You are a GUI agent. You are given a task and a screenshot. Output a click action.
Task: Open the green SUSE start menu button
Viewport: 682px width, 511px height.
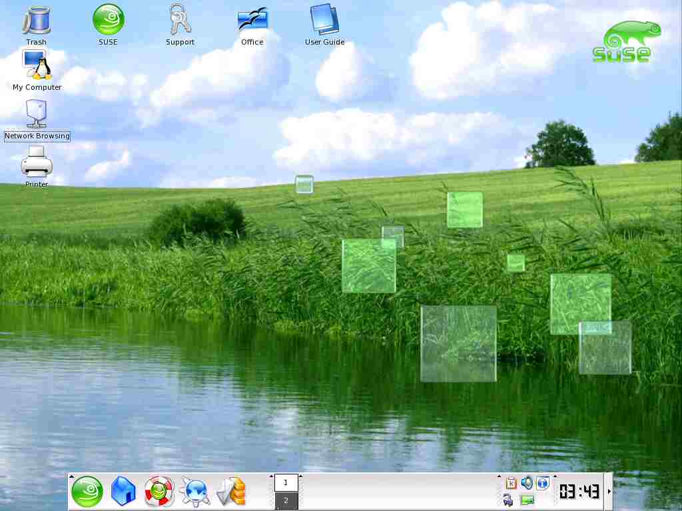click(87, 492)
